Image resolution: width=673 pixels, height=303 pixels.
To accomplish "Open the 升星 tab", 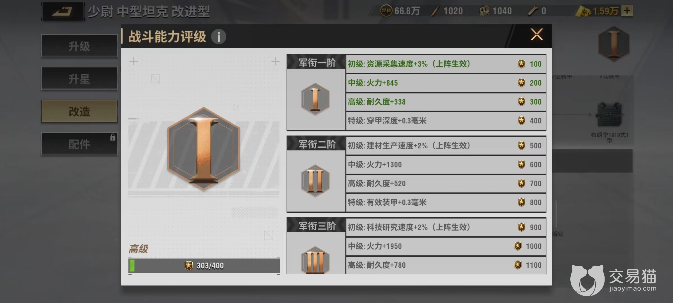I will click(x=79, y=79).
